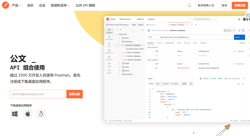
Task: Click the screenshot capture icon at the top right
Action: (247, 15)
